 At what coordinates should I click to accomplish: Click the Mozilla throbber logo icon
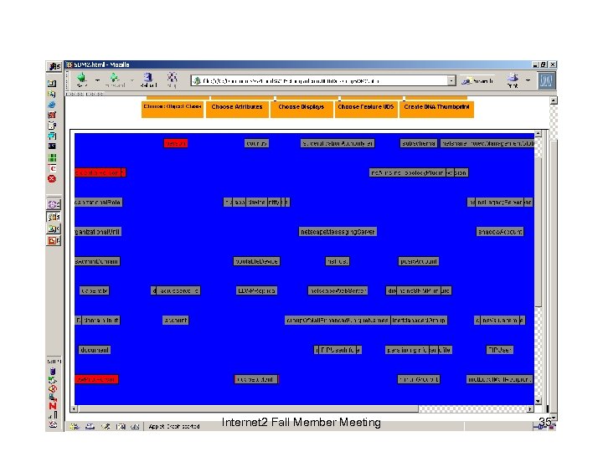coord(547,80)
